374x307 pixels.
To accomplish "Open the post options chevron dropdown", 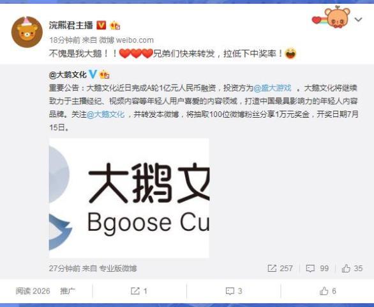I will click(x=358, y=20).
